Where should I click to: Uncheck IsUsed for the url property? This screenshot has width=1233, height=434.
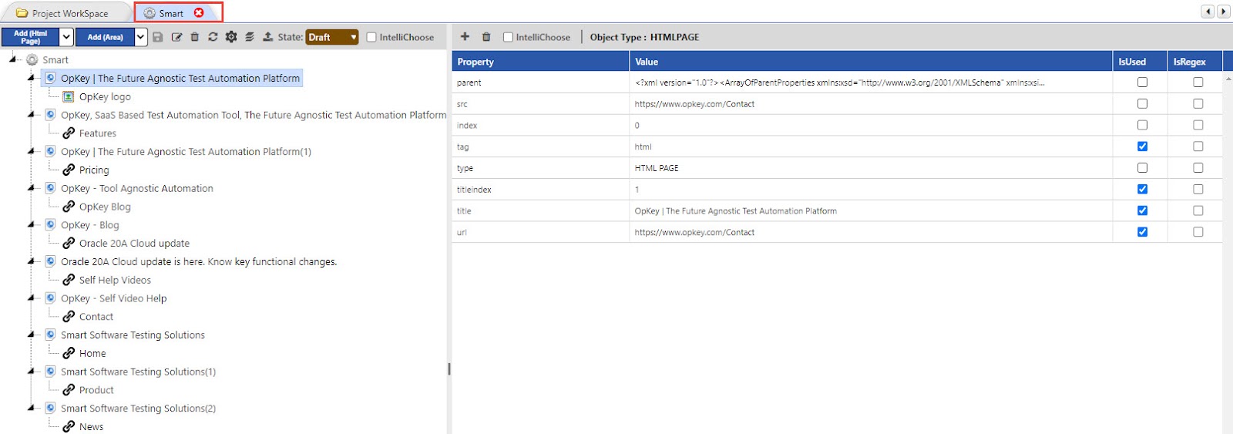coord(1142,232)
